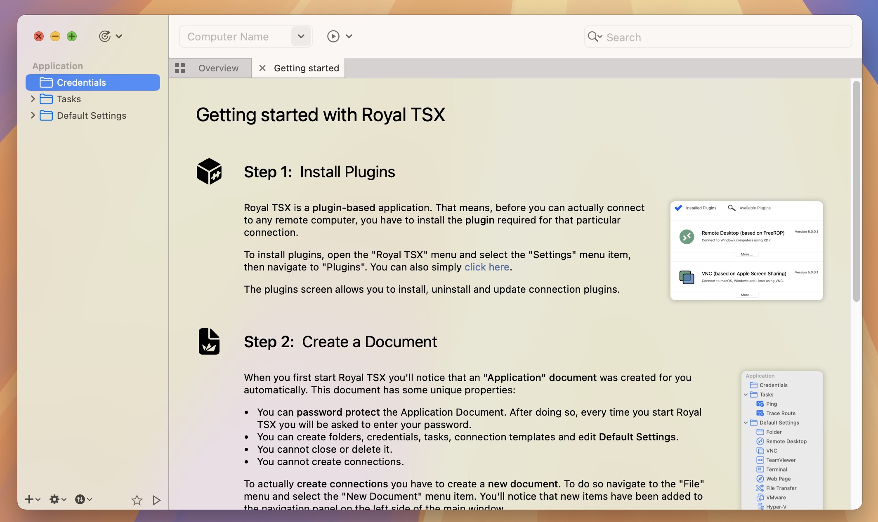Viewport: 878px width, 522px height.
Task: Click the Getting started with Royal TSX heading
Action: click(x=321, y=115)
